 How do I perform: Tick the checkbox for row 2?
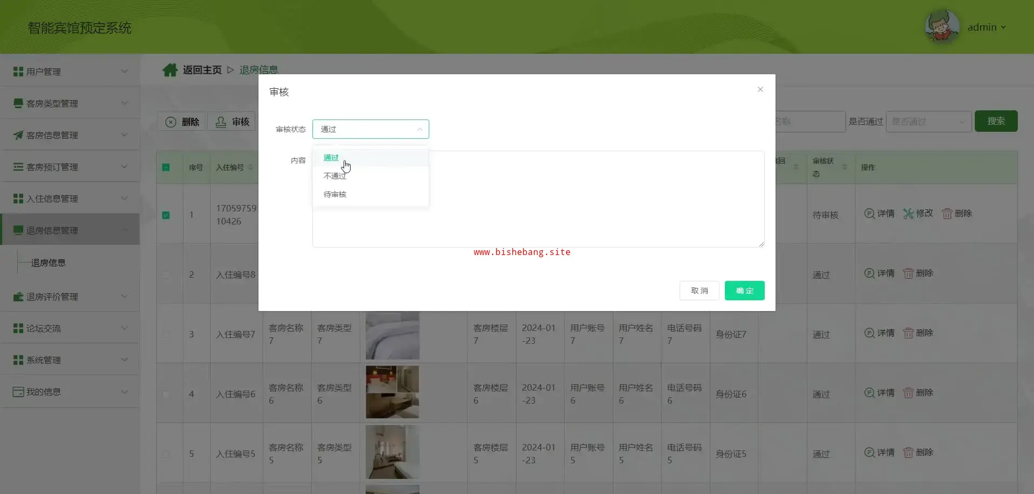(x=166, y=274)
